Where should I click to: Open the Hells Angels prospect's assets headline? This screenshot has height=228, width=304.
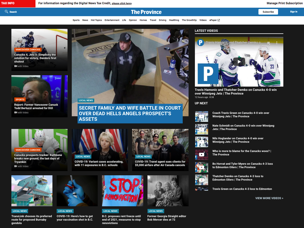tap(129, 114)
